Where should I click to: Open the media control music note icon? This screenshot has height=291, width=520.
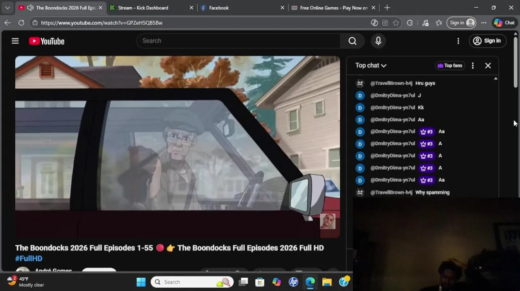[x=425, y=23]
